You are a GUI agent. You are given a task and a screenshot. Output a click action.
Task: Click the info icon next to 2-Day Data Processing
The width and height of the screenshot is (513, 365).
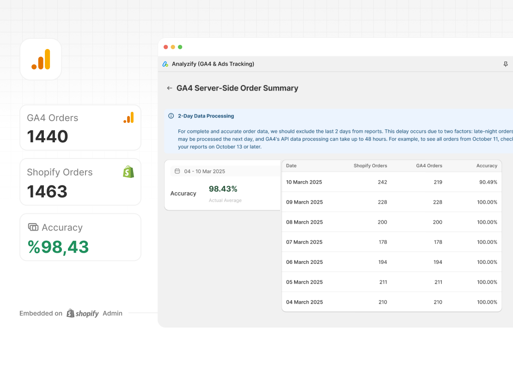tap(171, 116)
